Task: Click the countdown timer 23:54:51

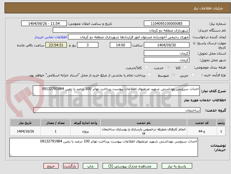Action: [56, 45]
